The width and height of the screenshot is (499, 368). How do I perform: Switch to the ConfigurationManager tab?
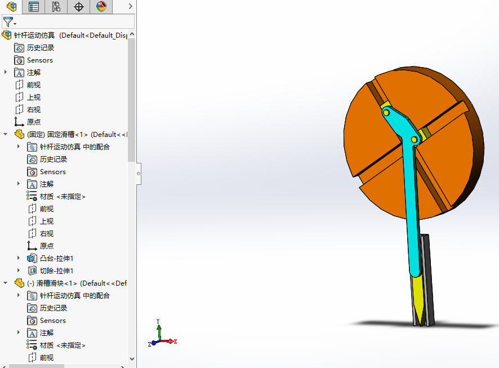point(56,6)
